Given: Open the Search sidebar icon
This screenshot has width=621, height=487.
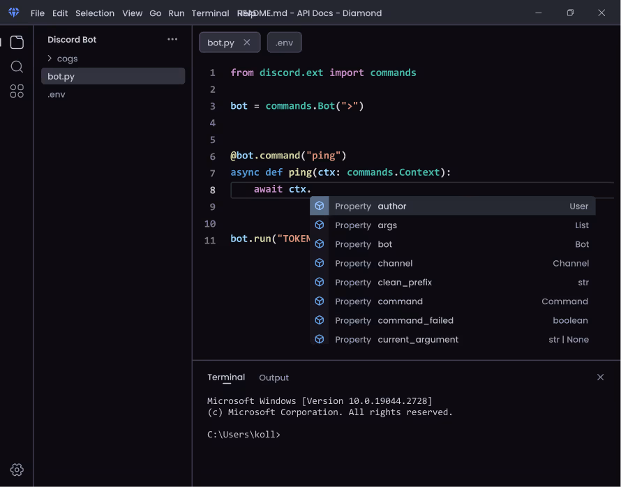Looking at the screenshot, I should (x=17, y=66).
